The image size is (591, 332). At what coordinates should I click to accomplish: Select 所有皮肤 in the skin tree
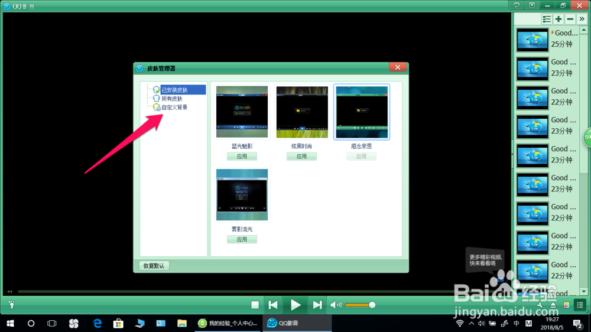coord(172,98)
